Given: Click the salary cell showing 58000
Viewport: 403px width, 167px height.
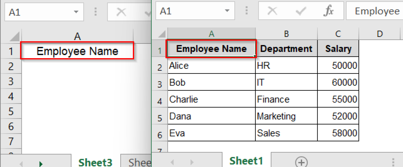Looking at the screenshot, I should pyautogui.click(x=338, y=133).
